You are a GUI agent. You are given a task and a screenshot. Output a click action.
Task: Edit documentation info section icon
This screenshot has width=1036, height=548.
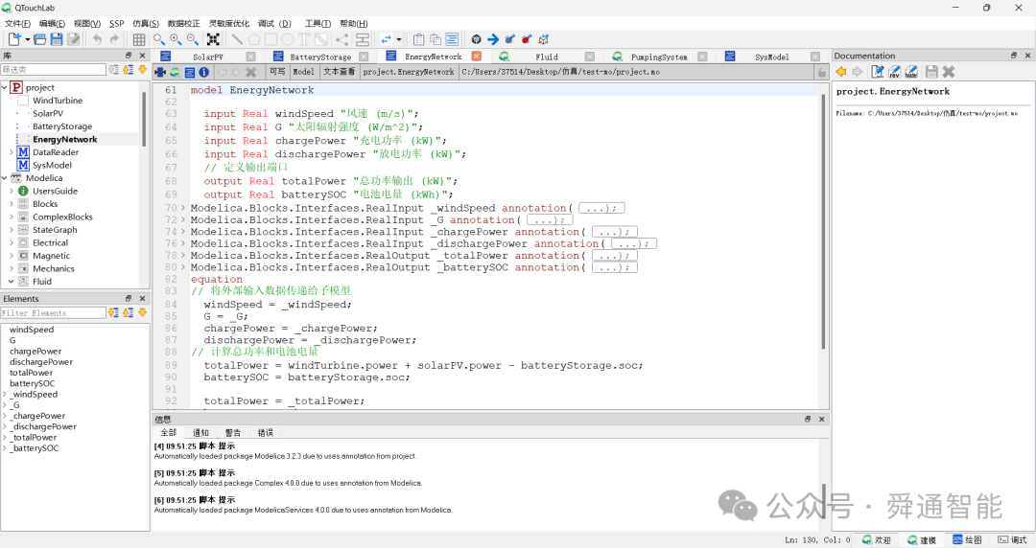tap(878, 71)
